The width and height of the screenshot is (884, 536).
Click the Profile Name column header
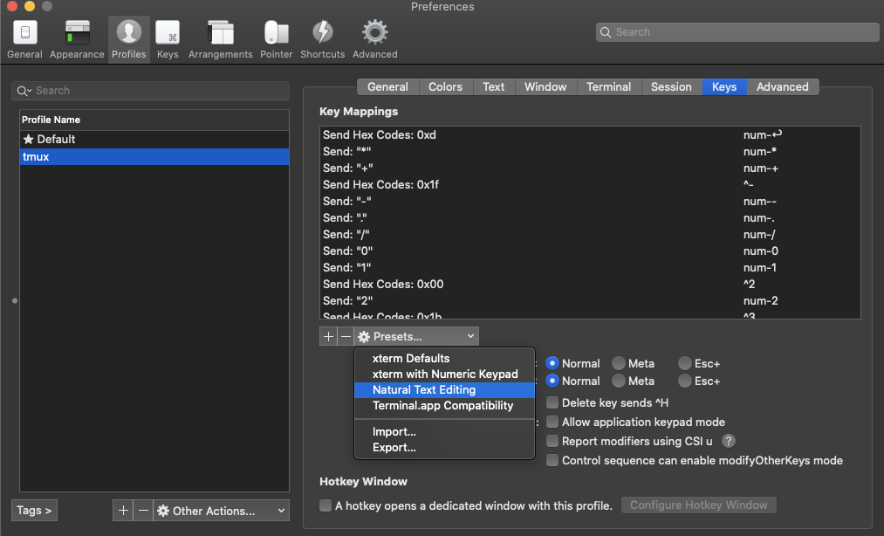pos(154,120)
